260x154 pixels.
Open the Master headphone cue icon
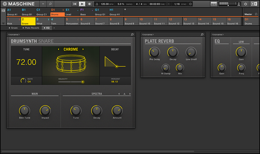(x=256, y=15)
